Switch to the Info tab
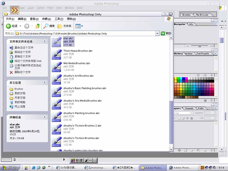Screen dimensions: 228x171 (191, 24)
